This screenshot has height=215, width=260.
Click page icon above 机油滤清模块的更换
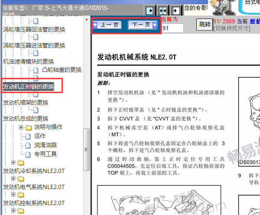point(36,53)
